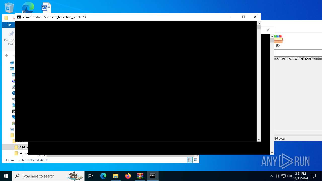
Task: Show hidden system tray icons
Action: point(271,176)
